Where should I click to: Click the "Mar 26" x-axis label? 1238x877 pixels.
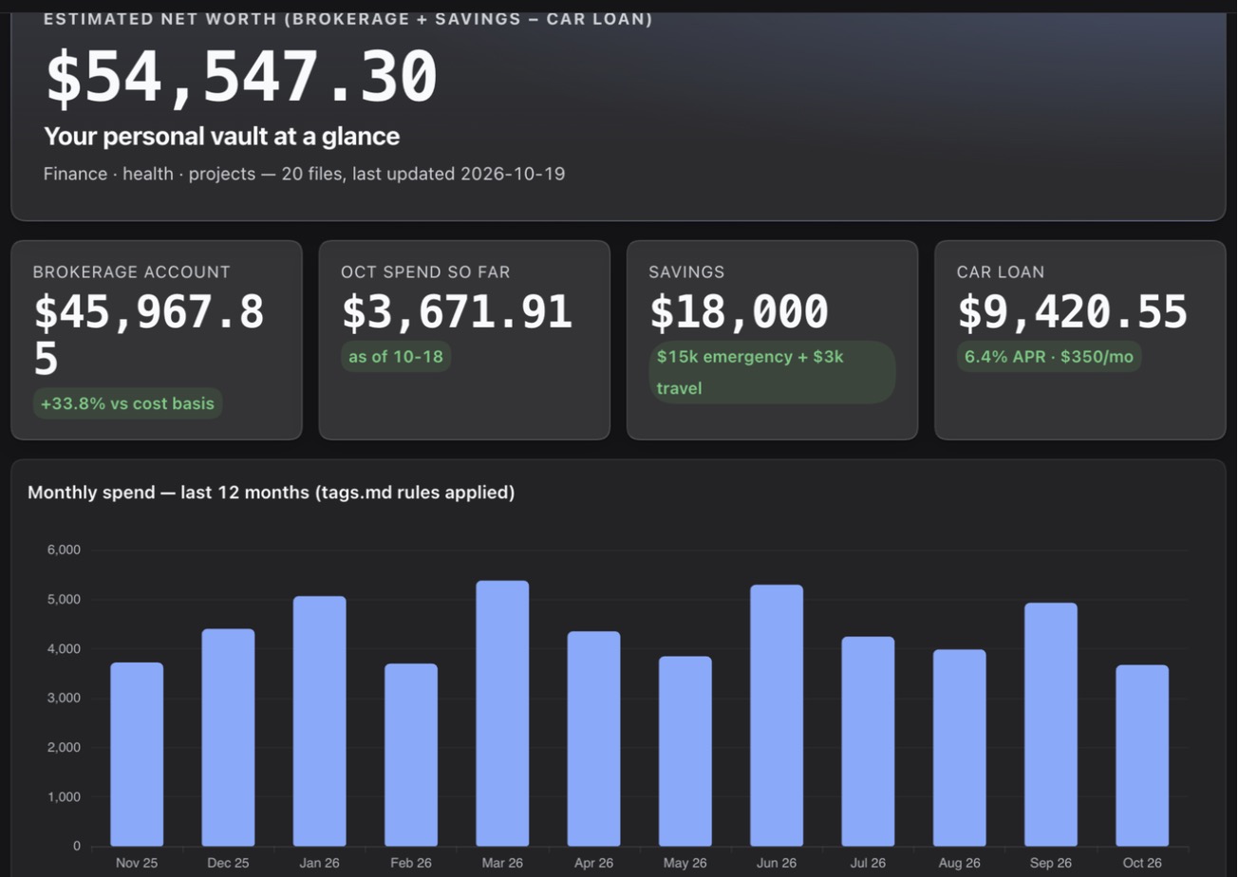[502, 863]
